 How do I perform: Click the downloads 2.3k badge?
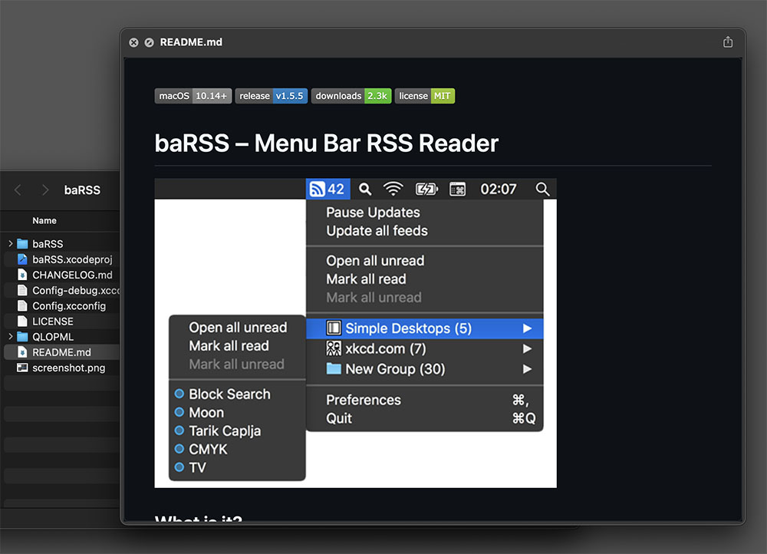pyautogui.click(x=351, y=96)
